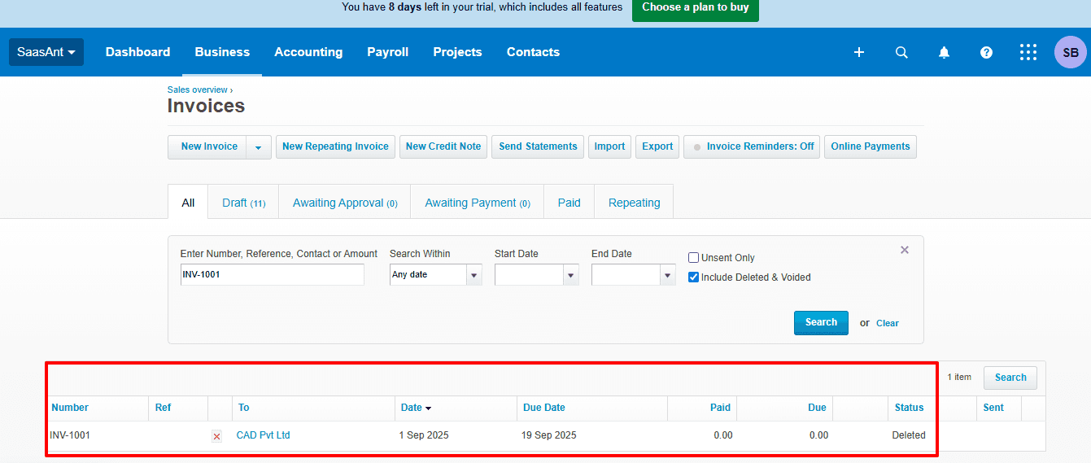The height and width of the screenshot is (463, 1091).
Task: Open the search magnifier in header
Action: click(901, 52)
